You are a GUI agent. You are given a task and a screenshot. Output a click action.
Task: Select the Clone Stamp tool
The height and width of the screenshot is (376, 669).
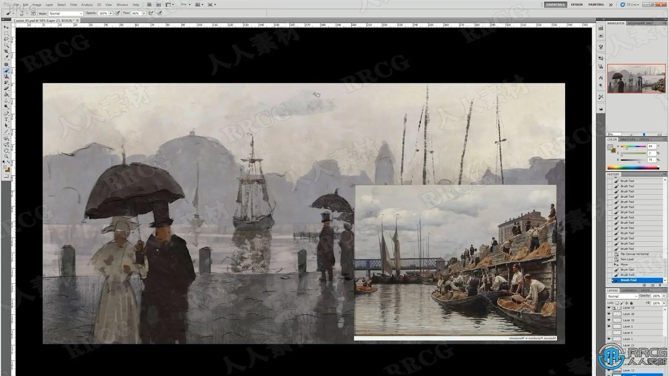click(6, 76)
